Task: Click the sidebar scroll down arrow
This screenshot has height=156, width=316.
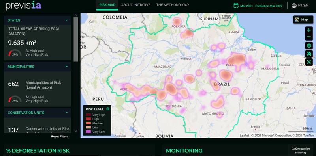Action: coord(76,131)
